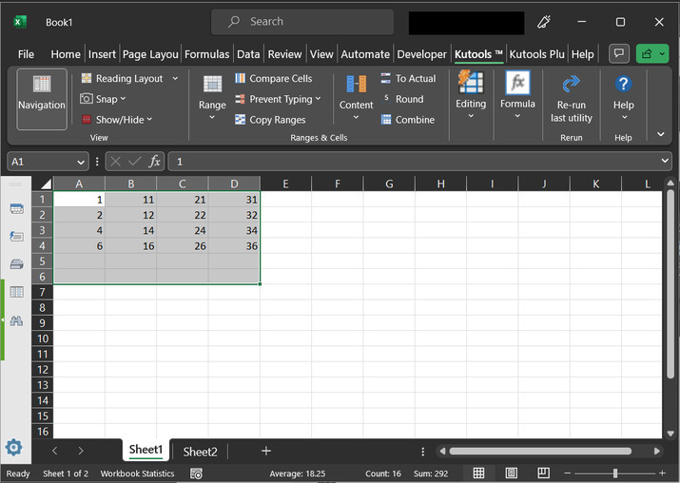The width and height of the screenshot is (680, 483).
Task: Switch to Page Break Preview view
Action: pos(543,473)
